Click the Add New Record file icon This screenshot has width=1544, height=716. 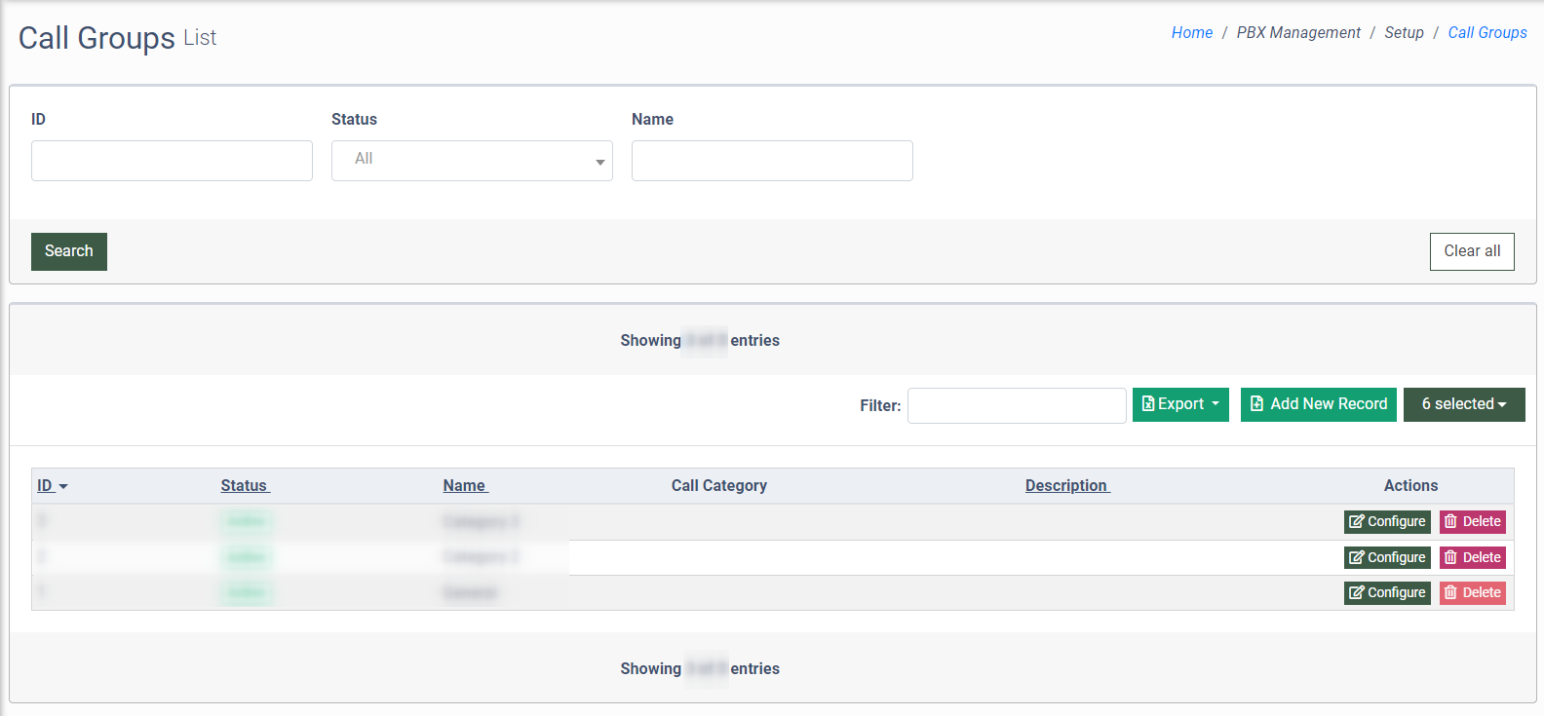pyautogui.click(x=1257, y=404)
